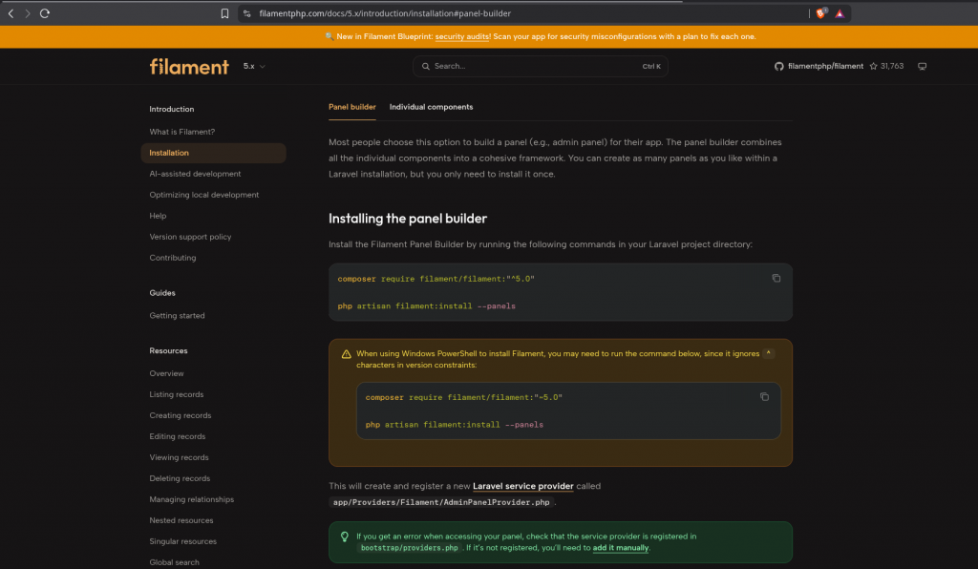Viewport: 978px width, 569px height.
Task: Open Getting started guide
Action: [x=177, y=315]
